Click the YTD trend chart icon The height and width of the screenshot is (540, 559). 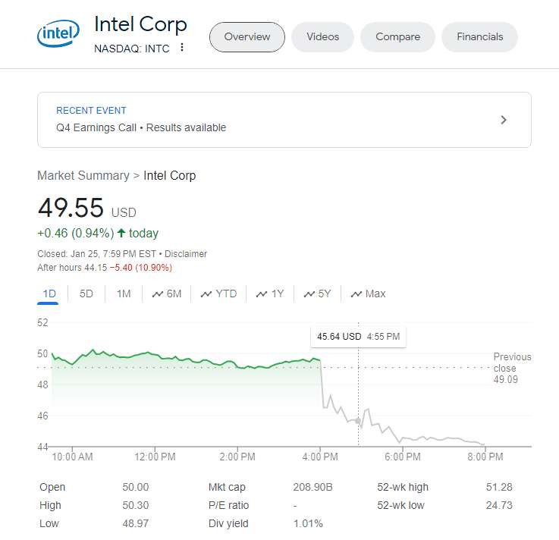tap(206, 294)
